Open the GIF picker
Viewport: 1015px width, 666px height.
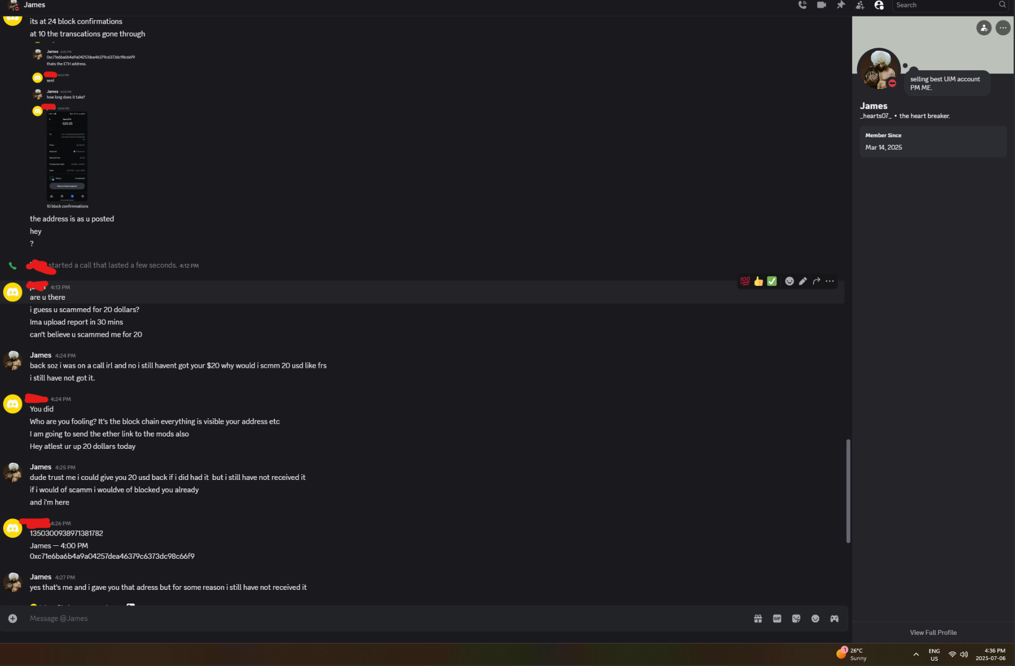(777, 618)
